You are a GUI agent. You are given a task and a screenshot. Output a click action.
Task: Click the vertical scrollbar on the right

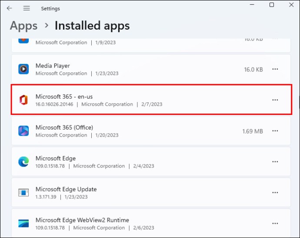coord(298,101)
